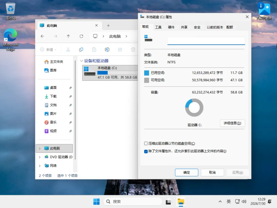This screenshot has height=208, width=277.
Task: Open 图片 folder in sidebar
Action: [x=51, y=114]
